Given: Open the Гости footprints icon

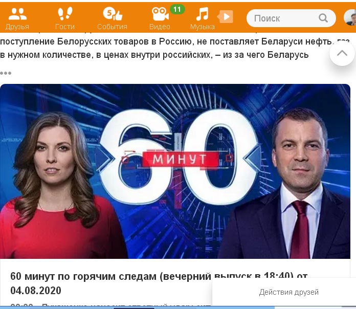Looking at the screenshot, I should pyautogui.click(x=65, y=14).
